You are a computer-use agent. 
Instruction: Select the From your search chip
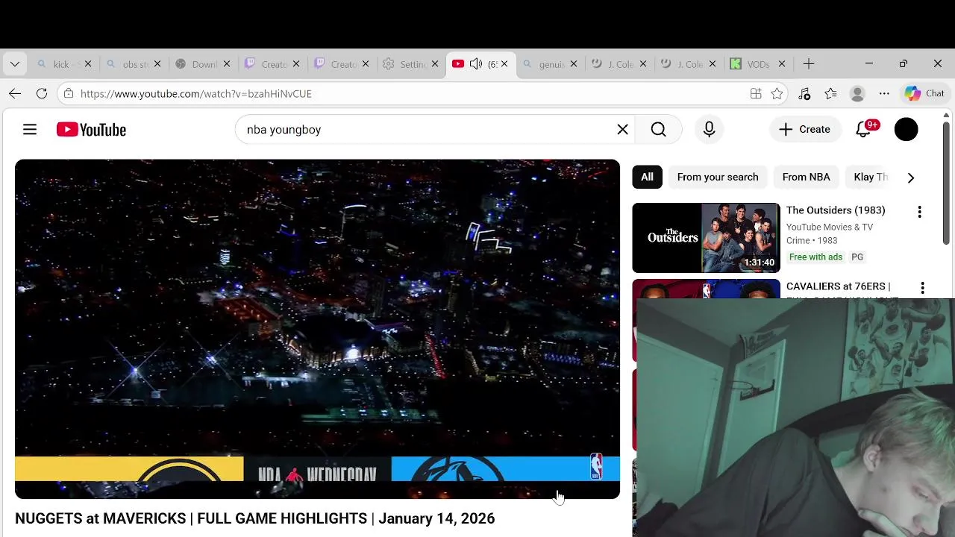coord(718,177)
